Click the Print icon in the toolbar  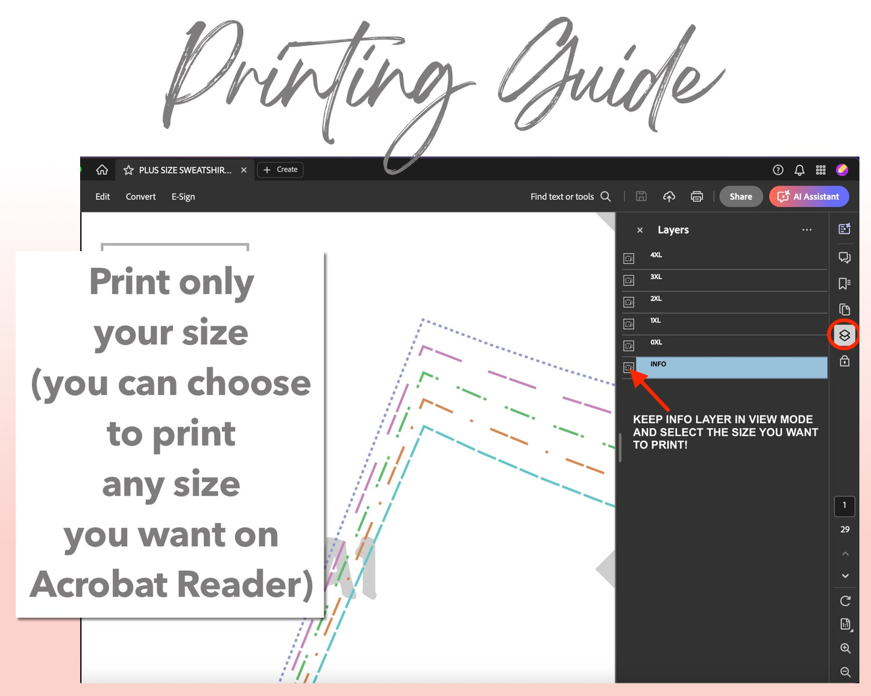[697, 196]
